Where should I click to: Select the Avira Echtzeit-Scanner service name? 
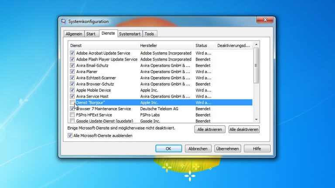click(96, 78)
